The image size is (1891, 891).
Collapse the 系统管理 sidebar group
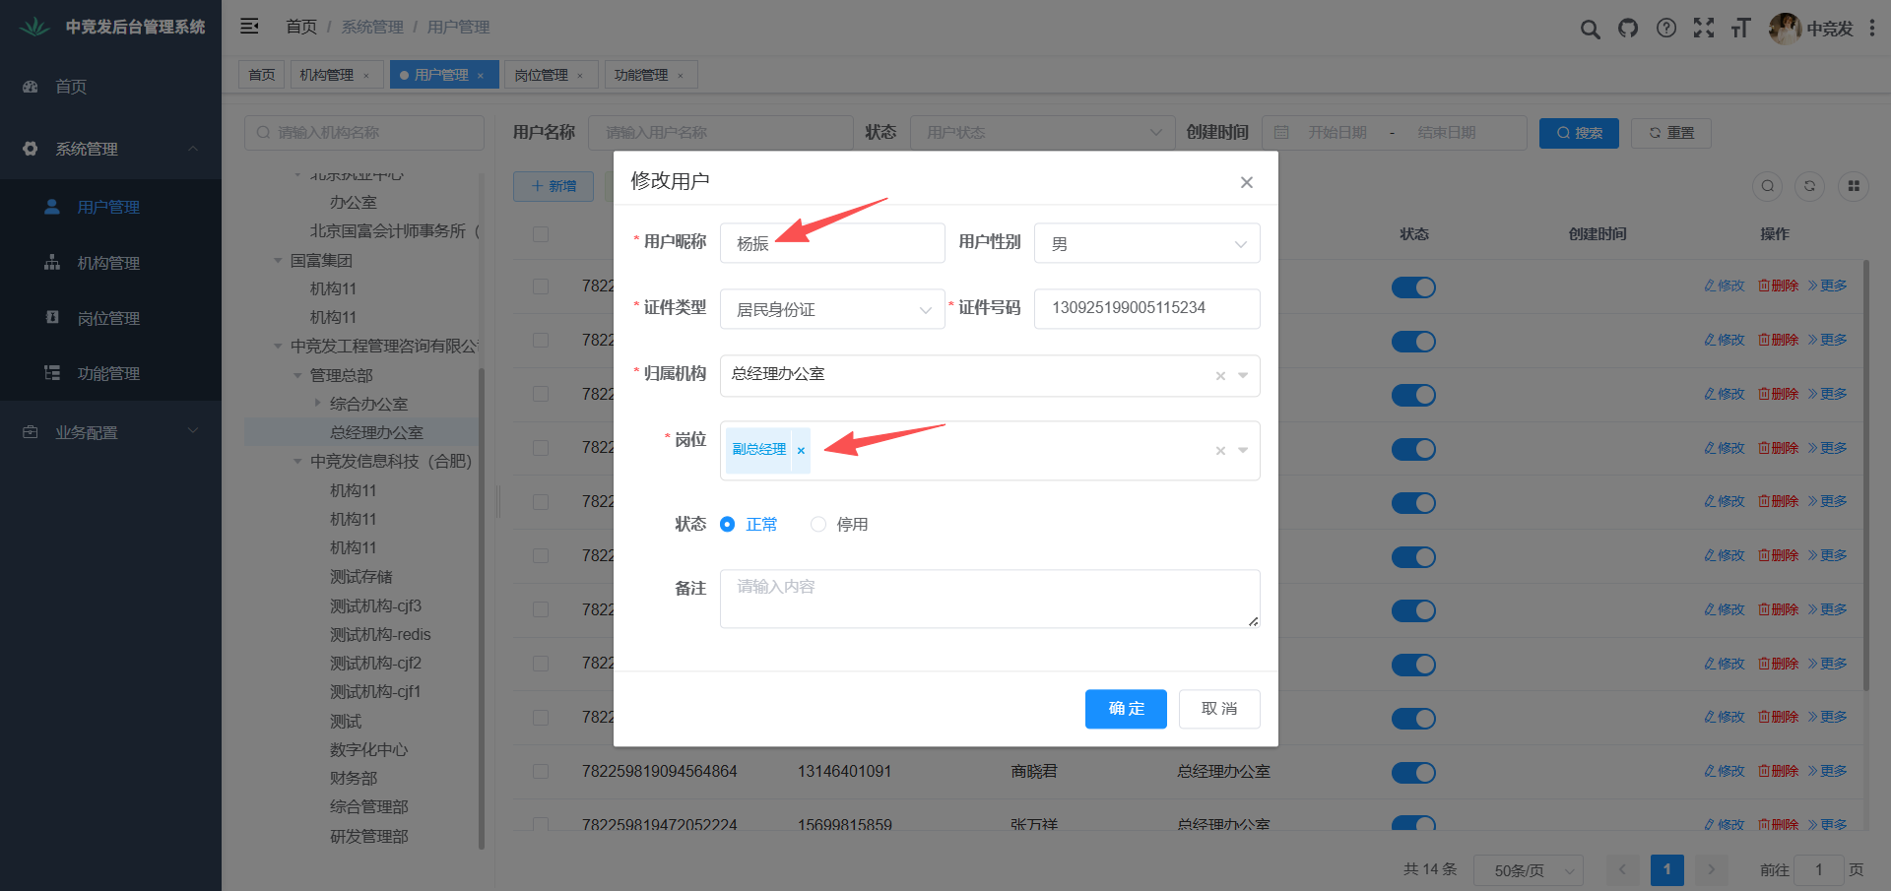[110, 149]
